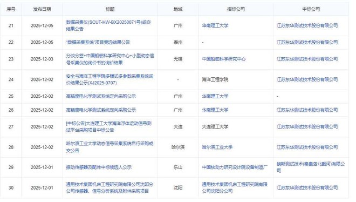The image size is (356, 202).
Task: Select the 大连 region cell
Action: tap(178, 127)
